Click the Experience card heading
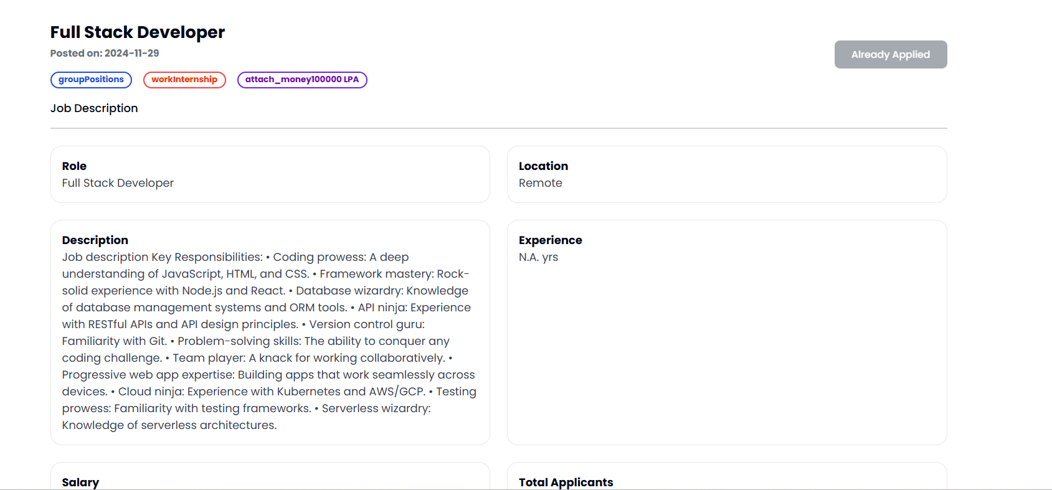The image size is (1052, 490). coord(551,240)
